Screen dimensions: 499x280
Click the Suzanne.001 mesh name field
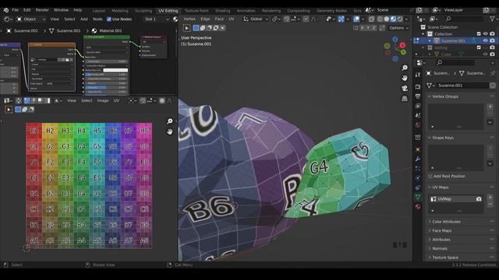tap(462, 86)
